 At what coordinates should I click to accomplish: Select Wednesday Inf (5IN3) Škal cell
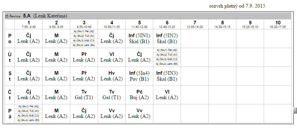[167, 76]
